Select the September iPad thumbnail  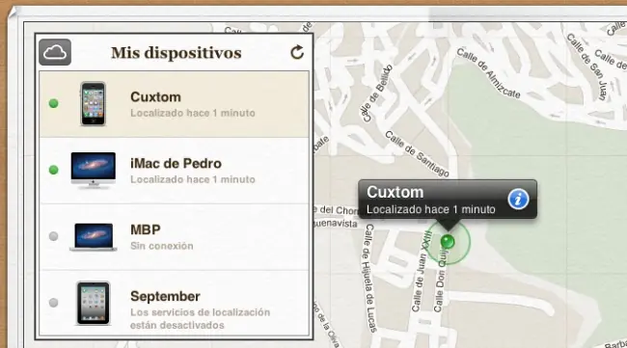94,303
